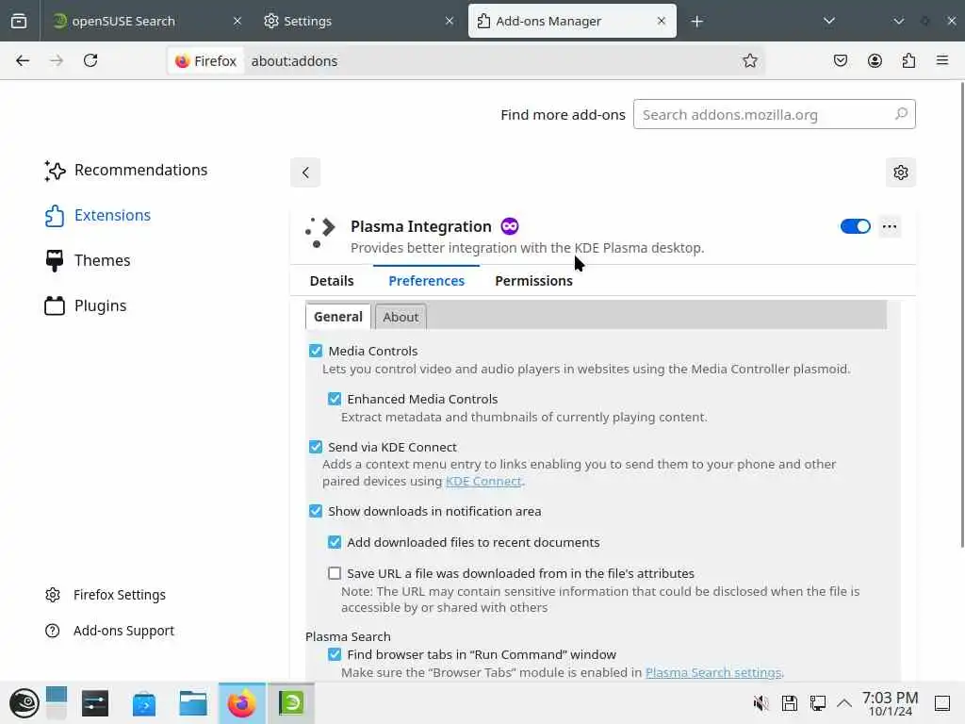Screen dimensions: 965x724
Task: Open System Settings from taskbar
Action: [95, 703]
